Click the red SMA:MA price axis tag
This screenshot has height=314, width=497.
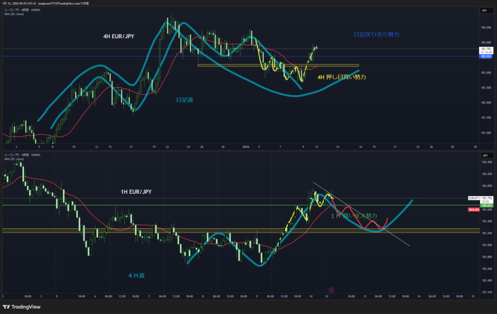(474, 209)
